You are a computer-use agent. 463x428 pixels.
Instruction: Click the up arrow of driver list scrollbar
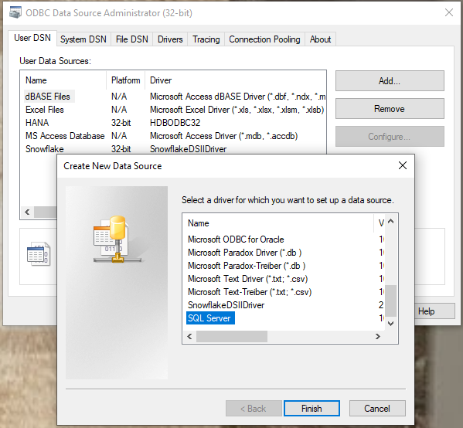pyautogui.click(x=390, y=222)
